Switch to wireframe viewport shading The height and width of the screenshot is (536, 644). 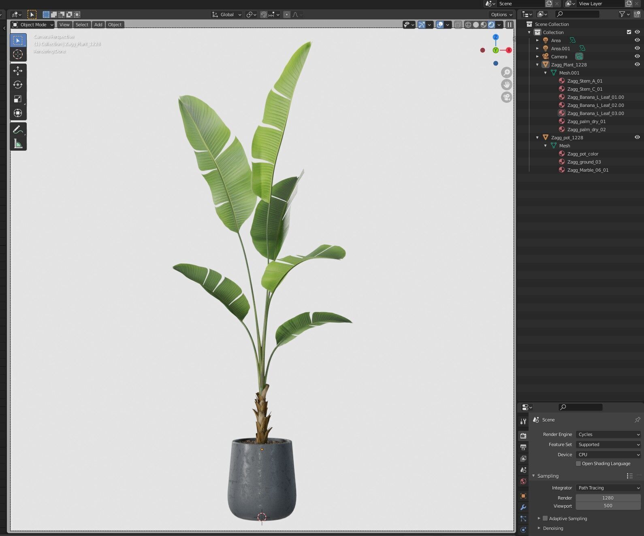point(468,25)
